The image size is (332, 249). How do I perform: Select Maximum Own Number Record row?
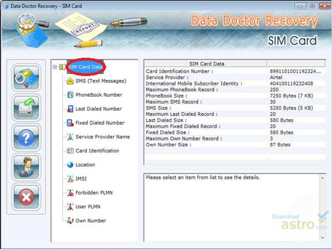click(x=235, y=139)
